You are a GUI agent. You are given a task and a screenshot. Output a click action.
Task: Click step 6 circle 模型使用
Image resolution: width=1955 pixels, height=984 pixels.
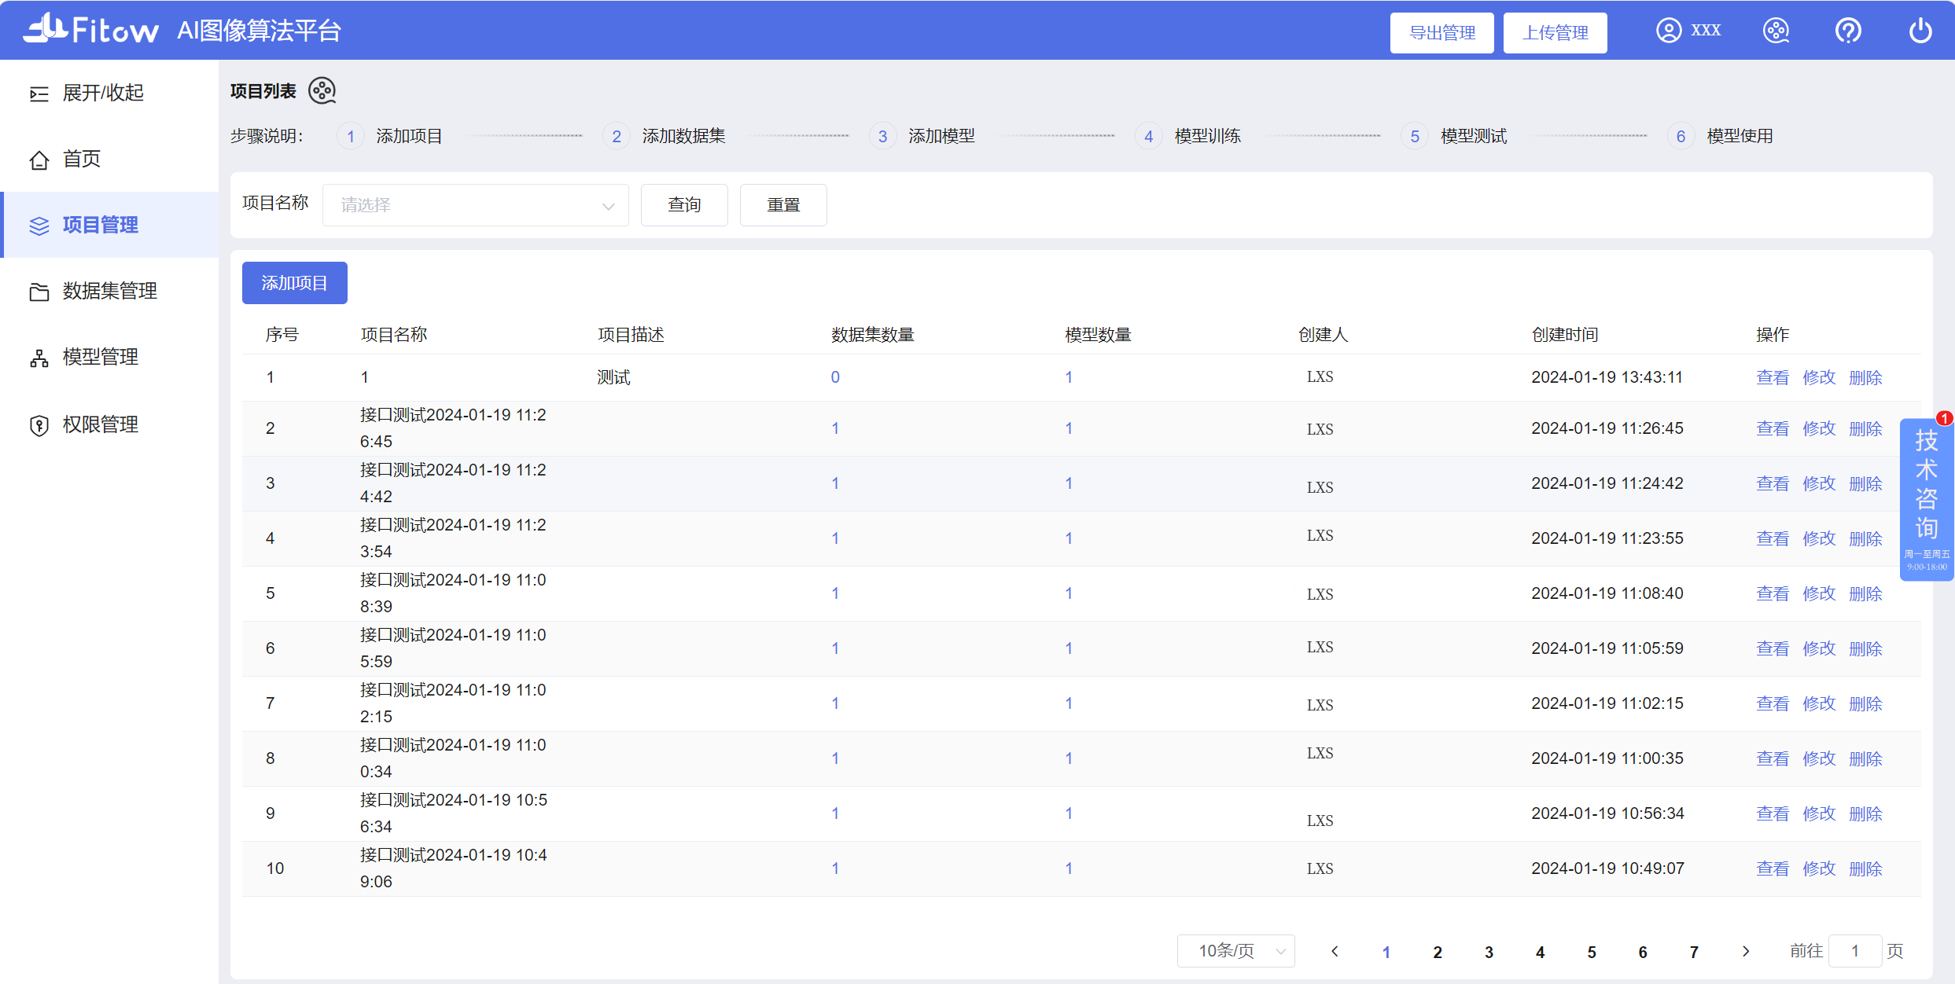click(x=1681, y=136)
